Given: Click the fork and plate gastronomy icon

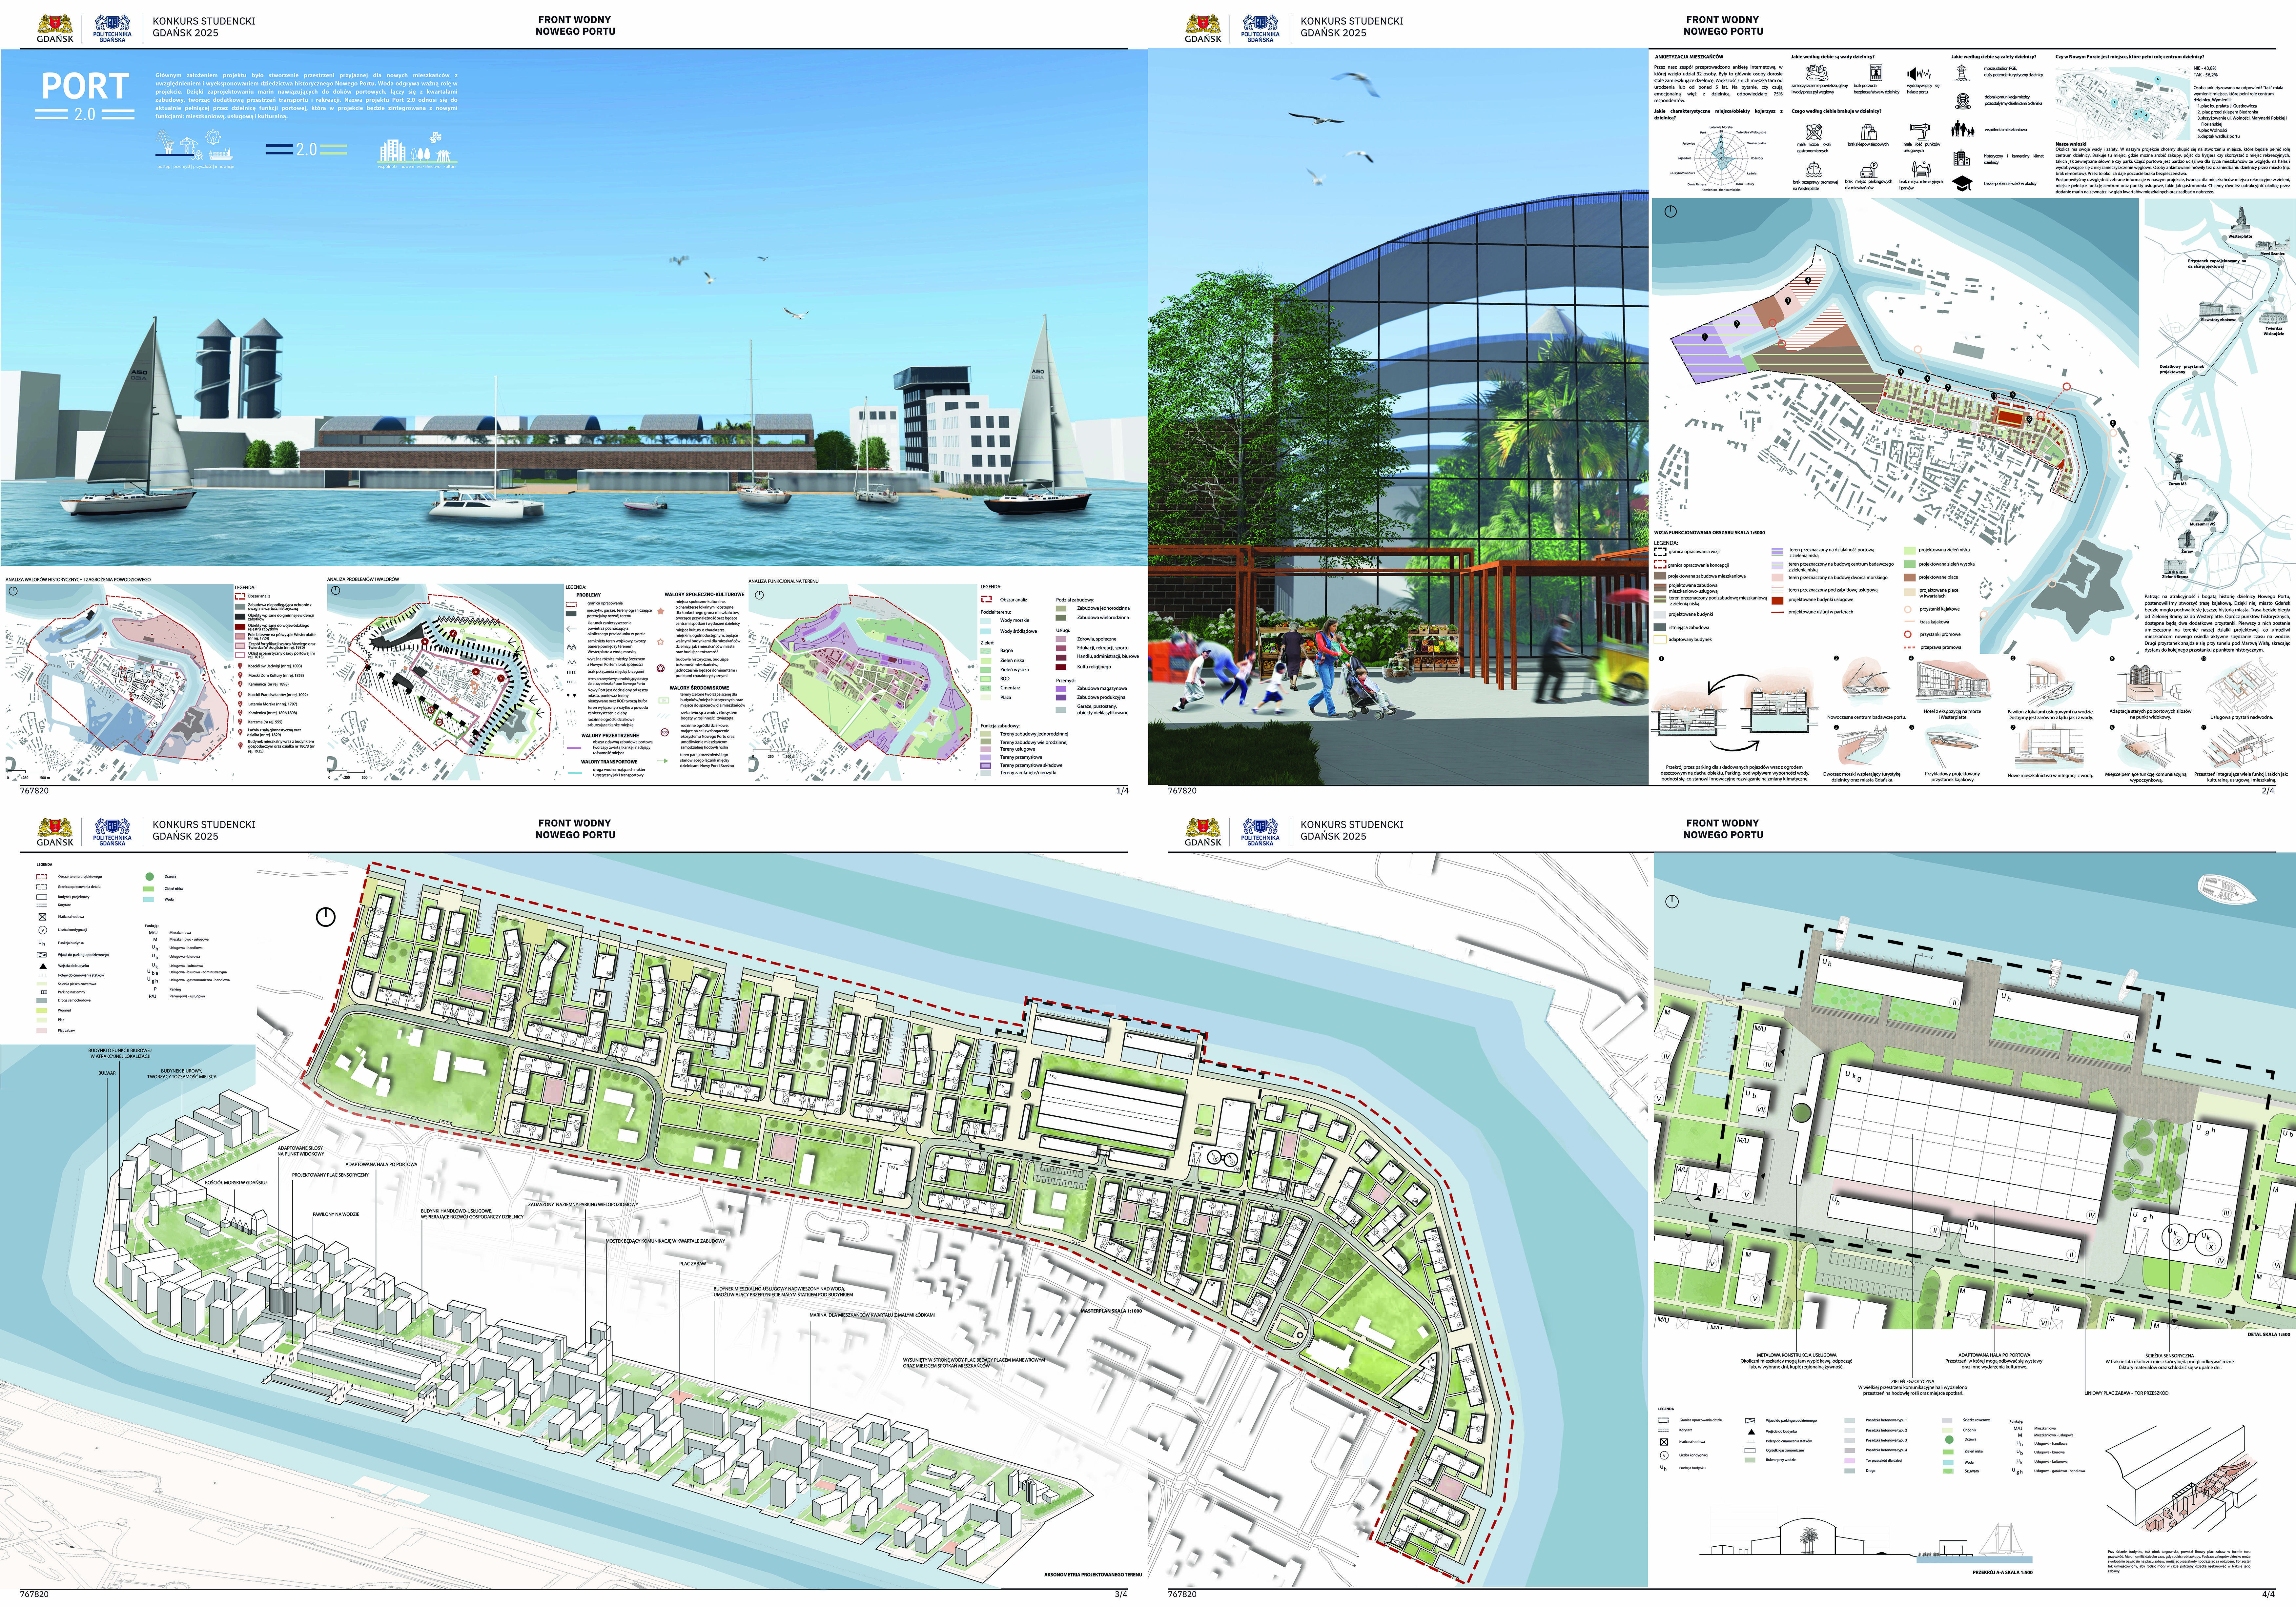Looking at the screenshot, I should (x=1814, y=132).
